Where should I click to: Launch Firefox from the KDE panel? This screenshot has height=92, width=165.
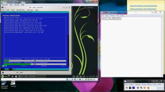point(12,76)
